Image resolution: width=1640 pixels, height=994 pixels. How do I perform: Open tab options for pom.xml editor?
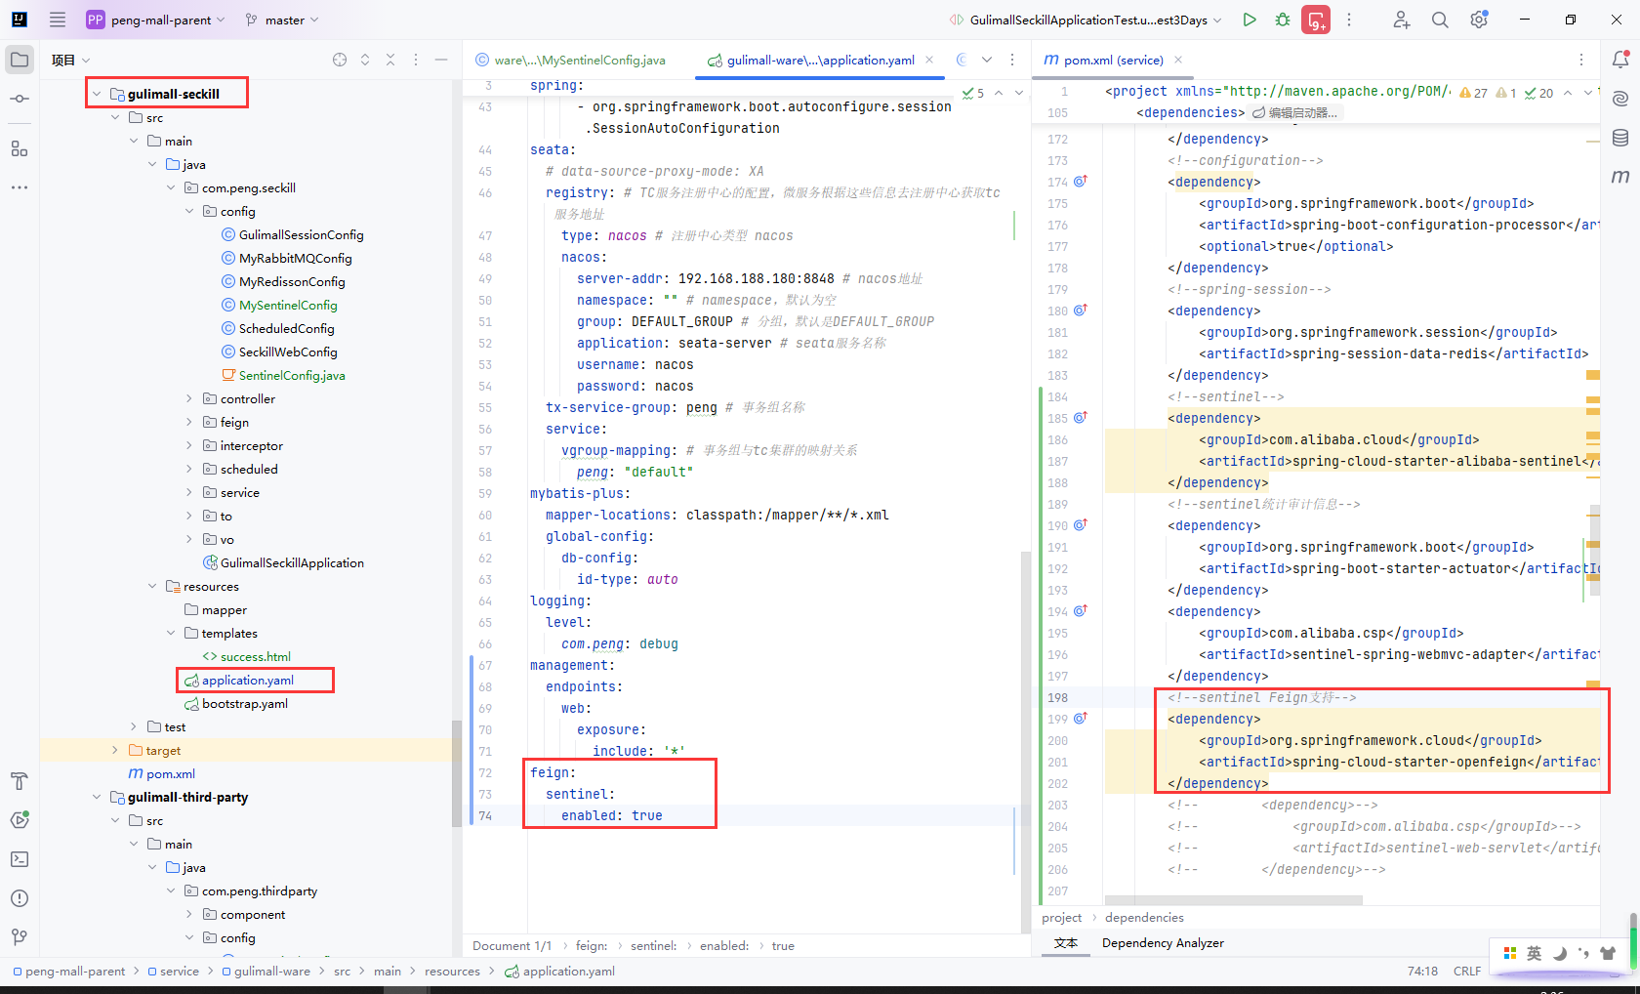[1581, 60]
